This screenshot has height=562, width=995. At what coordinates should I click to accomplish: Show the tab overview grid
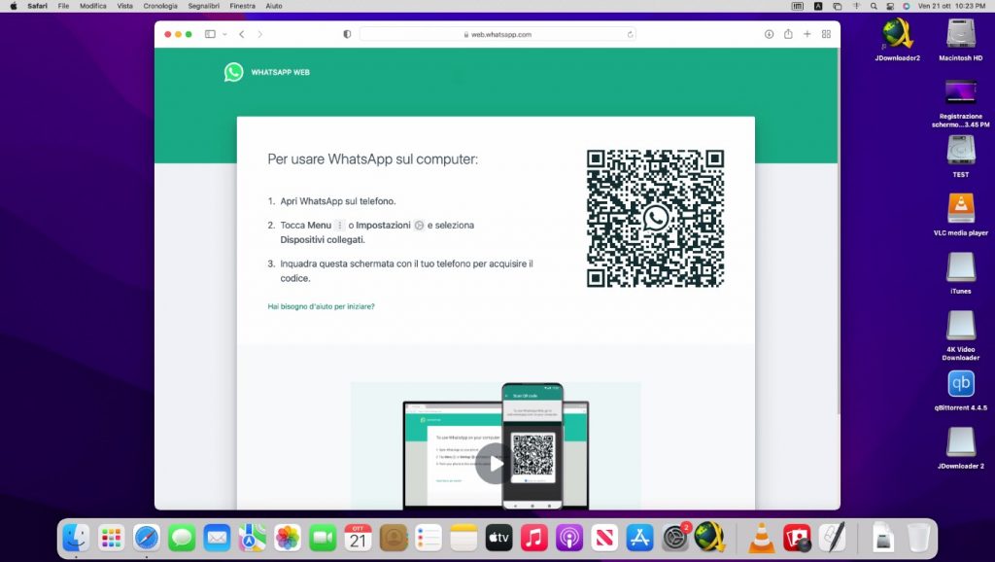[826, 34]
